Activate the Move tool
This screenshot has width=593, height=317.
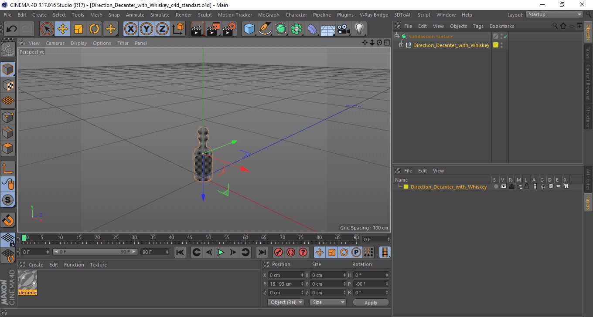[x=63, y=29]
